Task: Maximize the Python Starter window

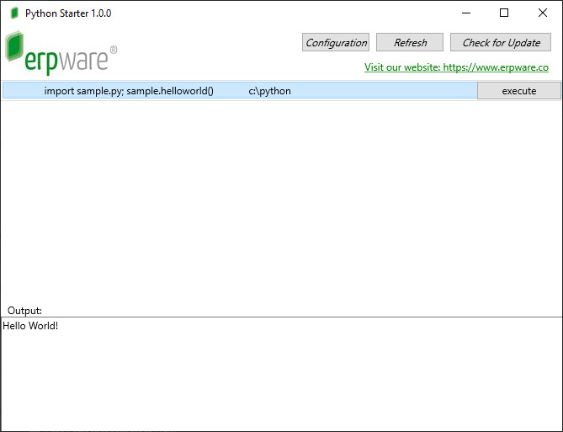Action: (504, 13)
